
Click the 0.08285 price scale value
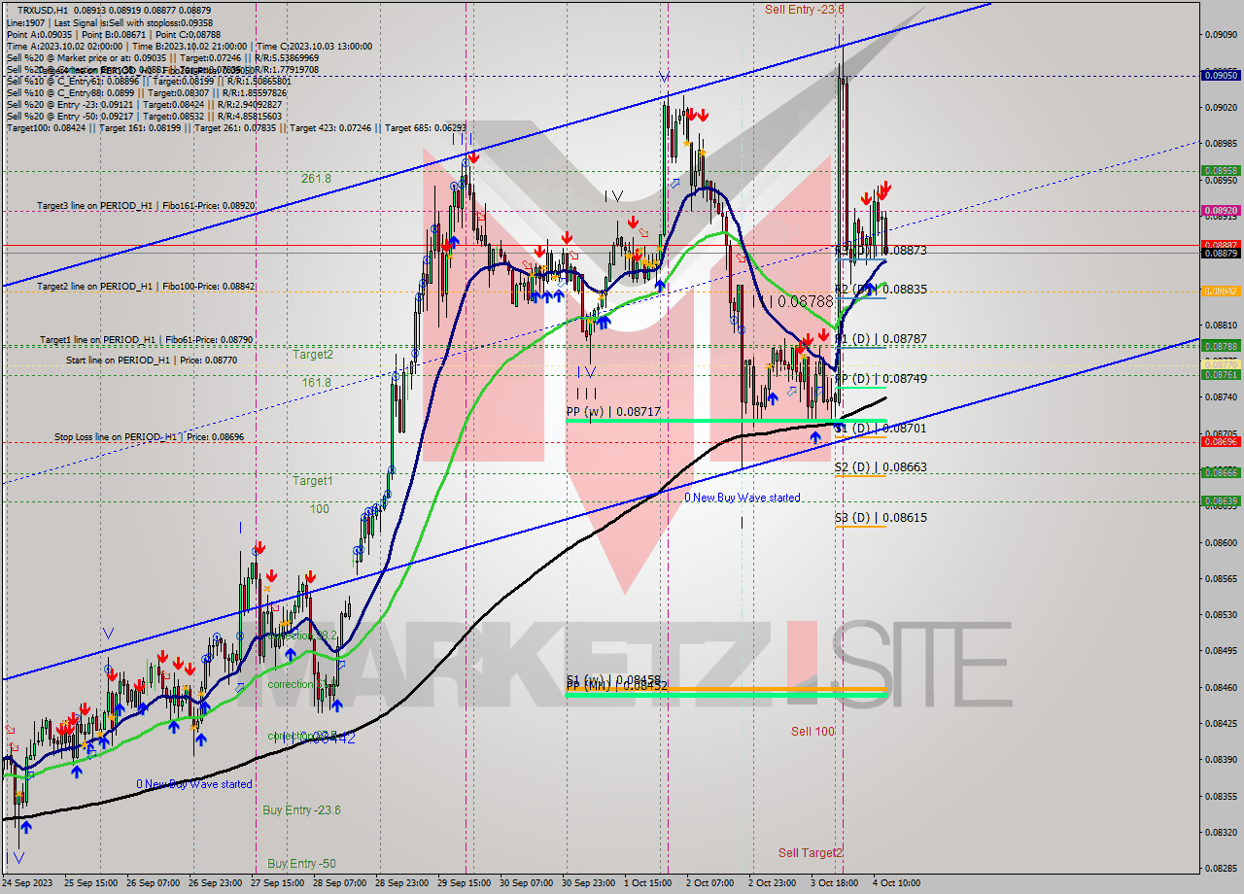(1221, 868)
